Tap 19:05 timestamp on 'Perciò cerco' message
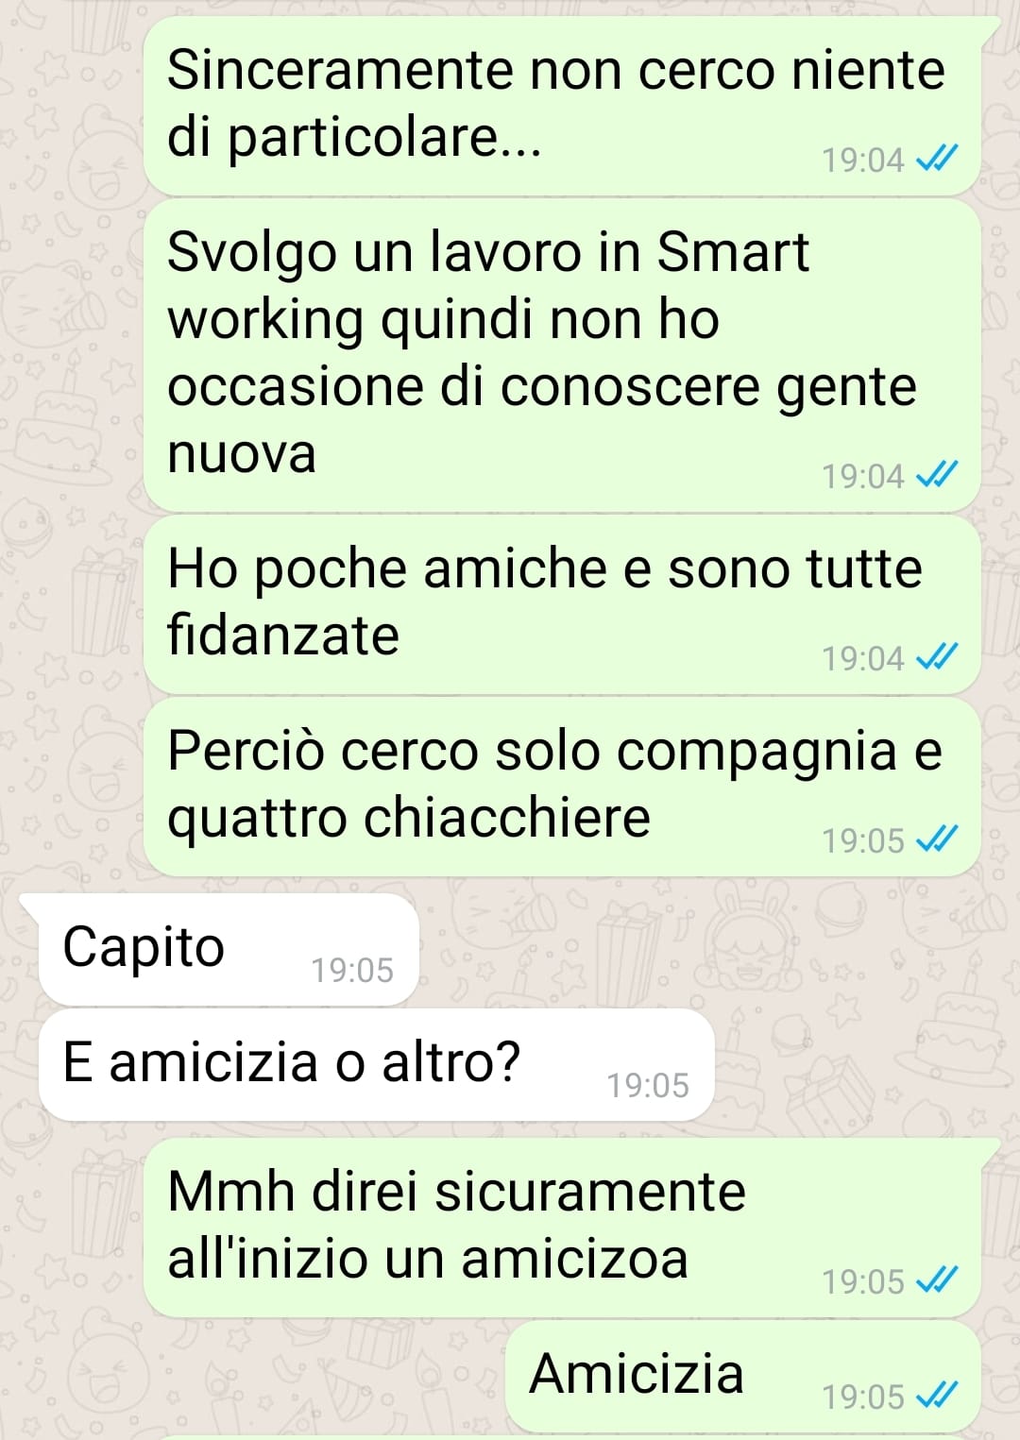Screen dimensions: 1020x1440 click(862, 840)
